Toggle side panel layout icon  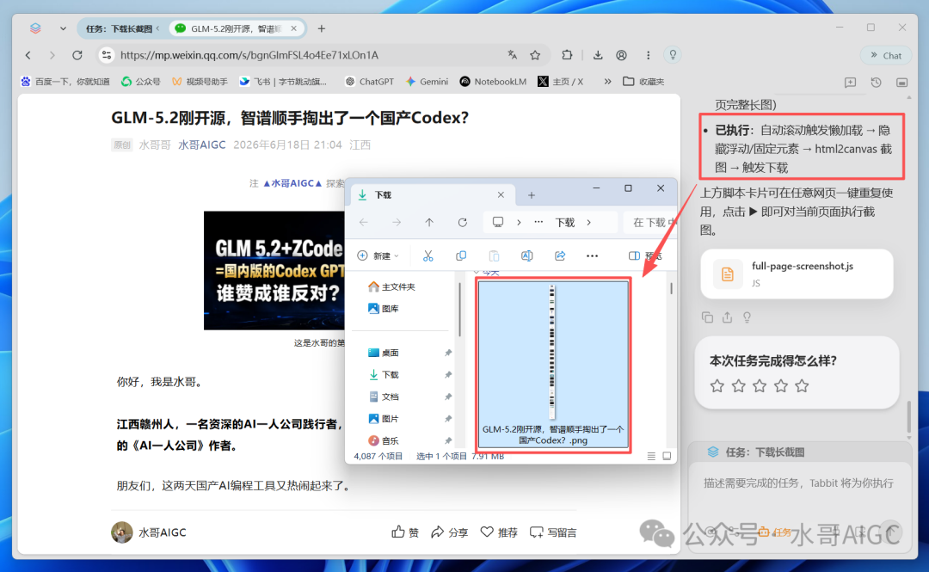pos(901,83)
